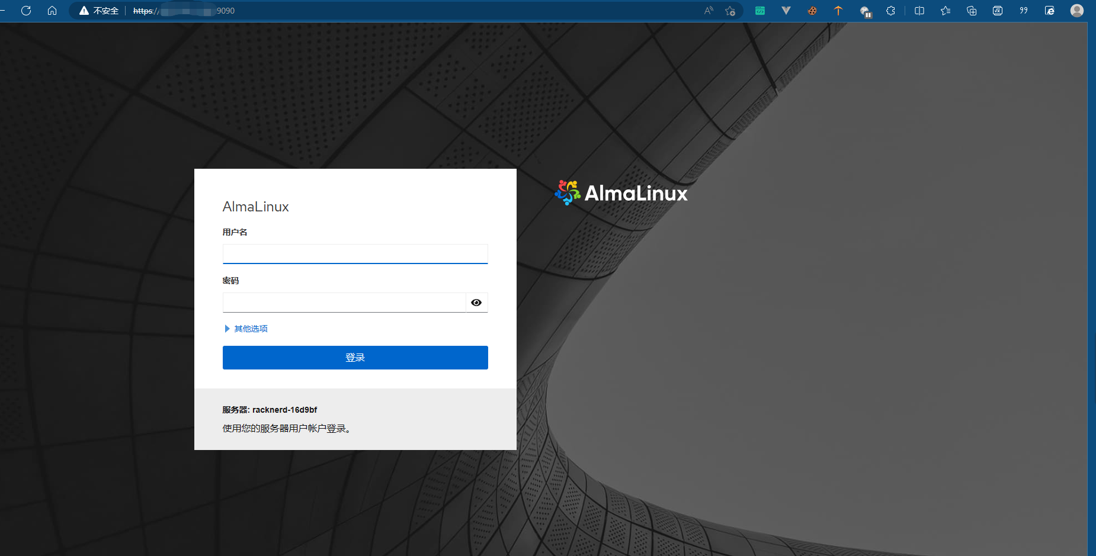Open the green code extension icon
1096x556 pixels.
(x=760, y=11)
